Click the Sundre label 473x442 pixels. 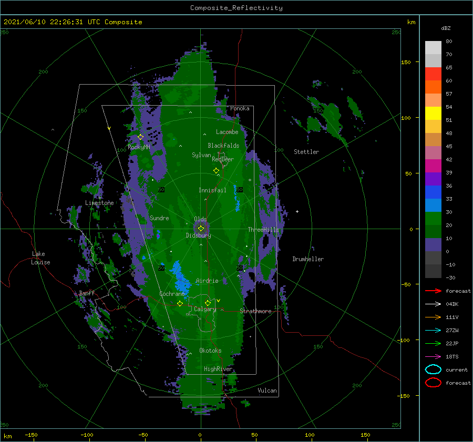[x=159, y=218]
